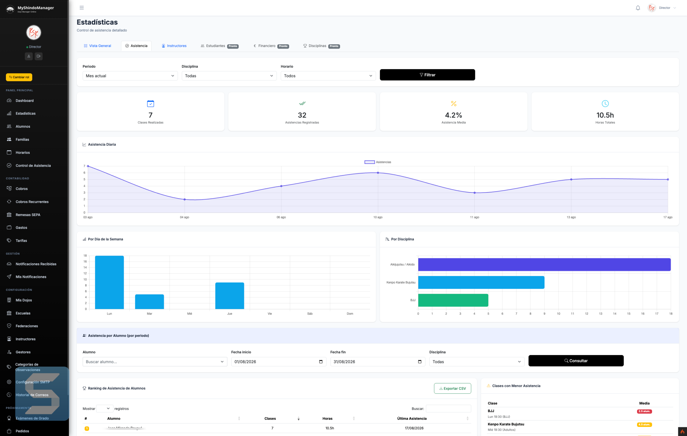Switch to the Instructores tab
This screenshot has width=687, height=436.
(174, 46)
